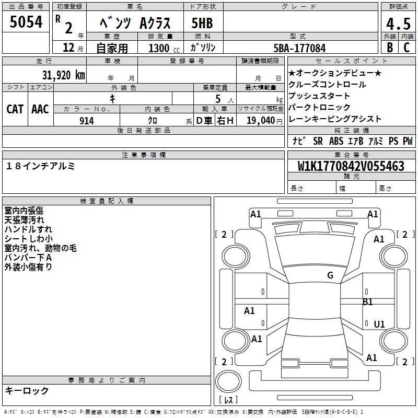The image size is (418, 418).
Task: Click the recycle deposit 19,040 yen value
Action: pos(264,121)
